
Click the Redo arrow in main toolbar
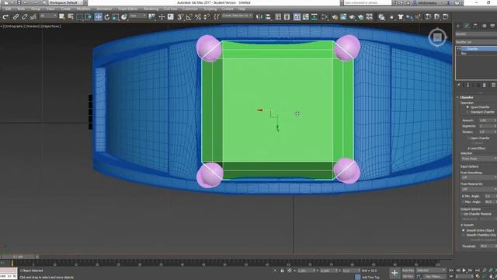5,17
